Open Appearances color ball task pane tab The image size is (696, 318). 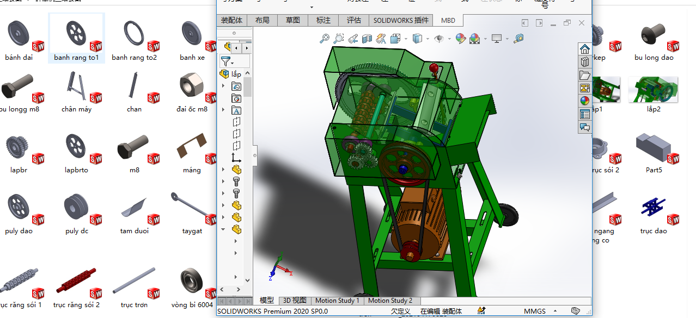pos(584,101)
